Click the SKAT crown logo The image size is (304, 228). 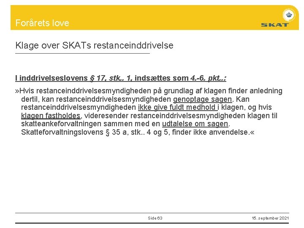coord(289,15)
